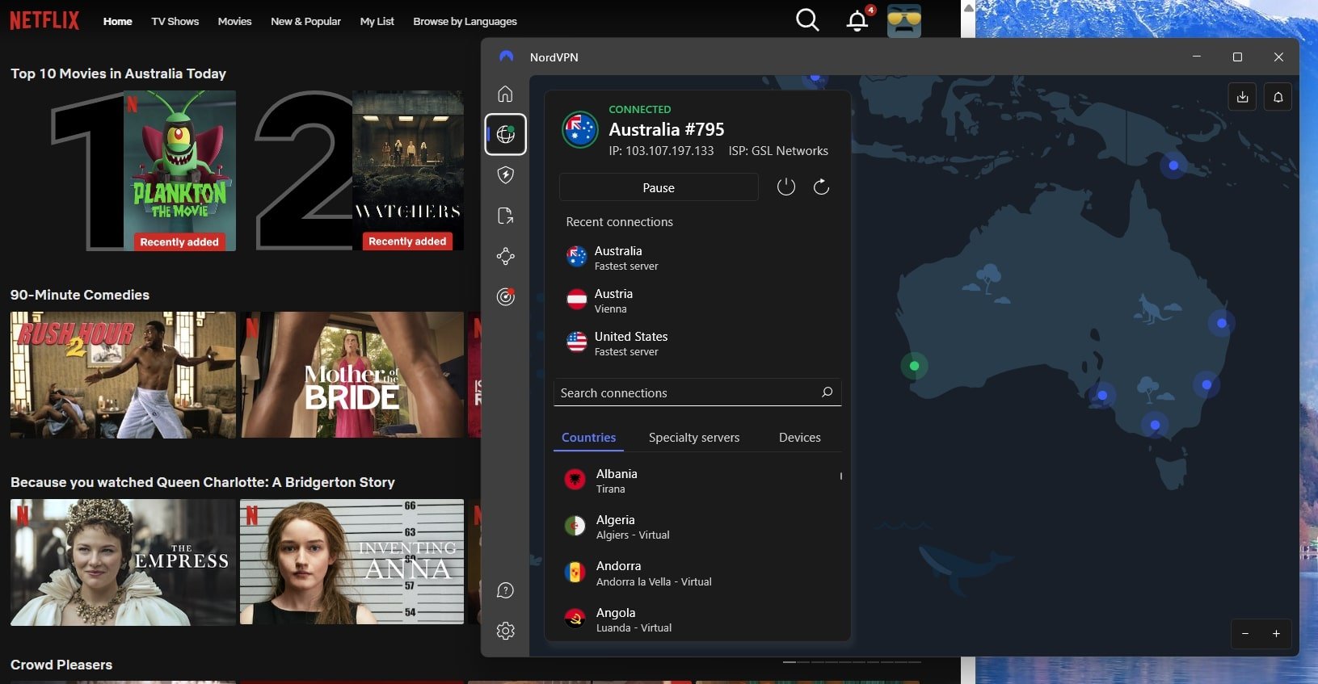Open the Netflix Home menu item

117,21
